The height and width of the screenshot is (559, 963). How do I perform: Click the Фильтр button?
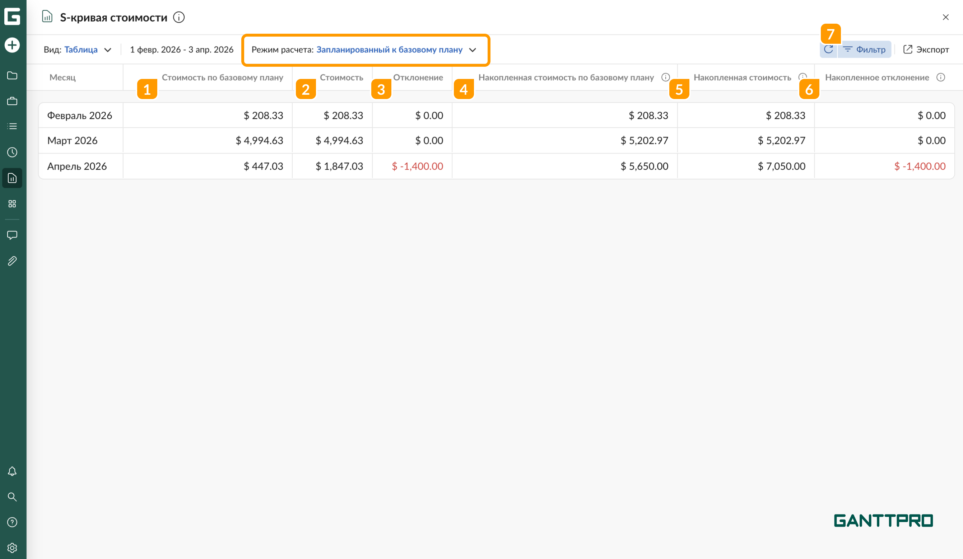[x=864, y=50]
